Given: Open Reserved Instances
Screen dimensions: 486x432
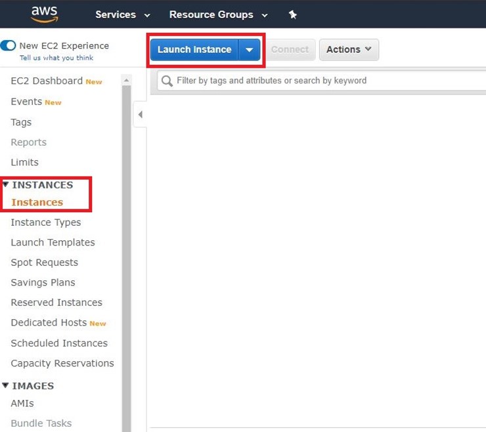Looking at the screenshot, I should tap(56, 303).
